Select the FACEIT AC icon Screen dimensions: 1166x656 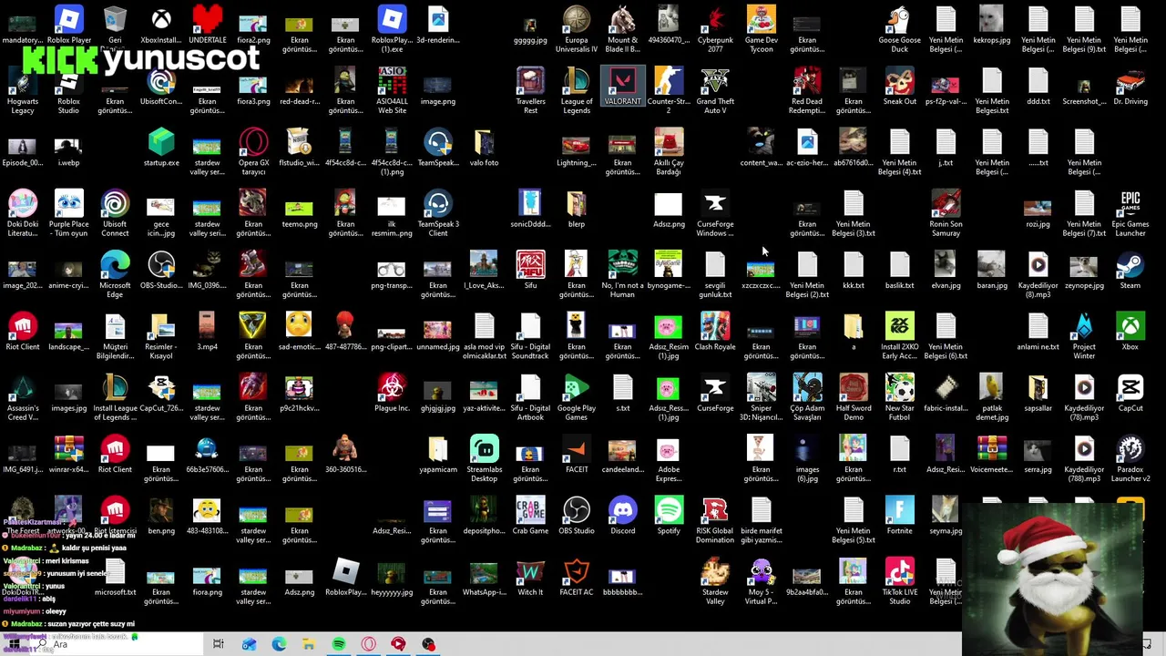[x=577, y=577]
